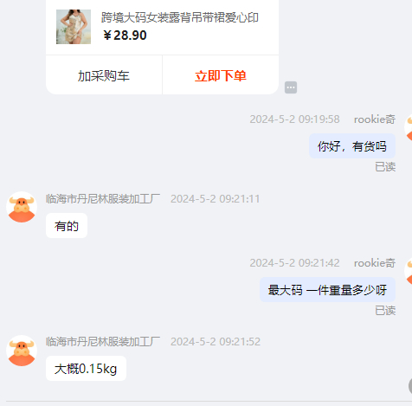The height and width of the screenshot is (406, 412).
Task: Select the 你好，有货吗 message bubble
Action: [x=352, y=146]
